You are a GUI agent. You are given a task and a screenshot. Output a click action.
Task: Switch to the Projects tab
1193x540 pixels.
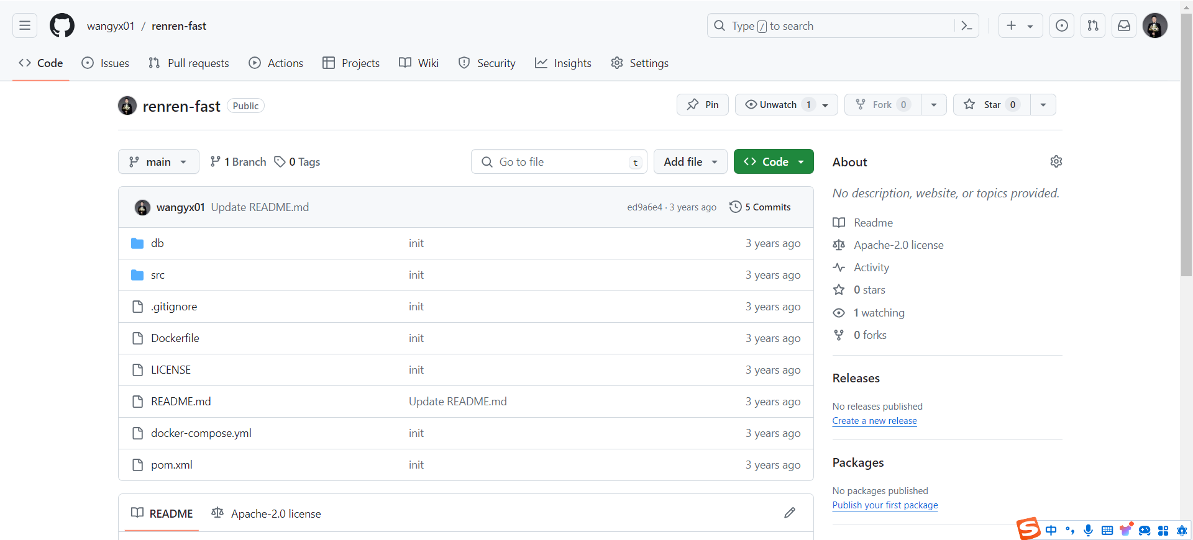[x=351, y=63]
